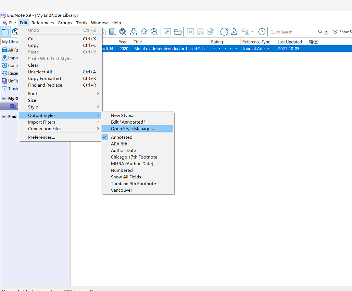The height and width of the screenshot is (291, 352).
Task: Open file attachment with the folder icon
Action: coord(177,31)
